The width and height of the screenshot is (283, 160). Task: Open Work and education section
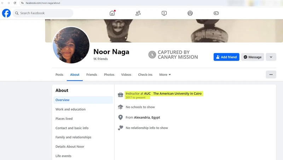70,109
